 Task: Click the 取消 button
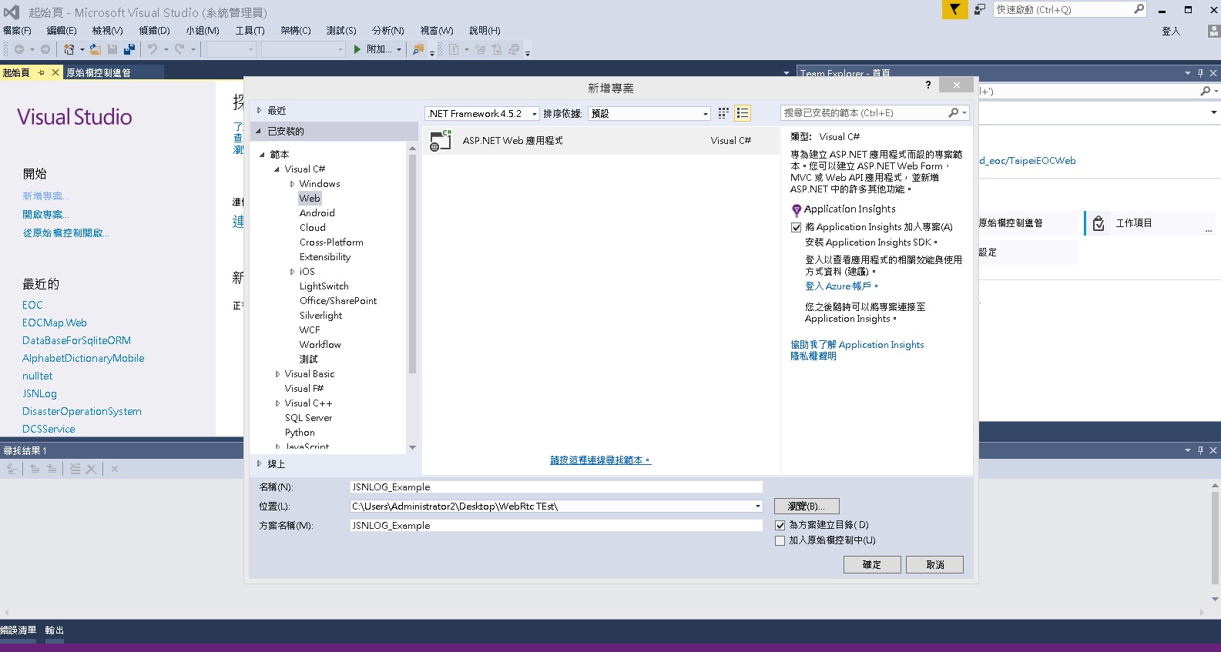(x=935, y=564)
